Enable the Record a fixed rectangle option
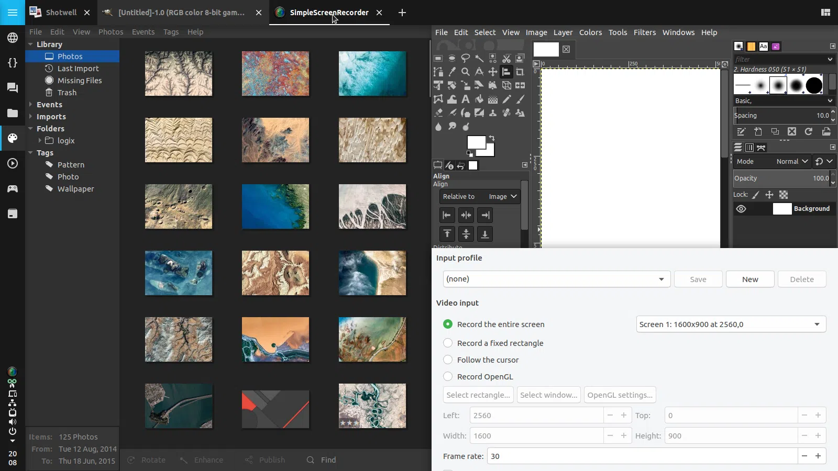The width and height of the screenshot is (838, 471). tap(448, 343)
